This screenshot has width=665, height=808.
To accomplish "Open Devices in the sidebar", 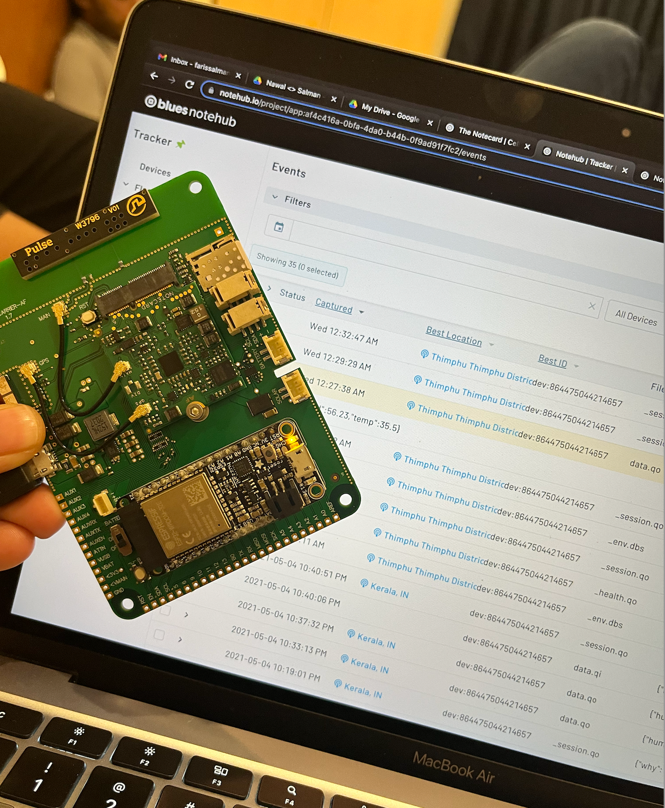I will pos(155,170).
